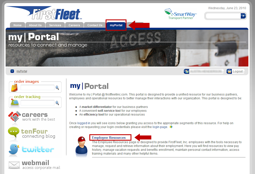Open webmail envelope icon
This screenshot has width=255, height=174.
tap(14, 165)
